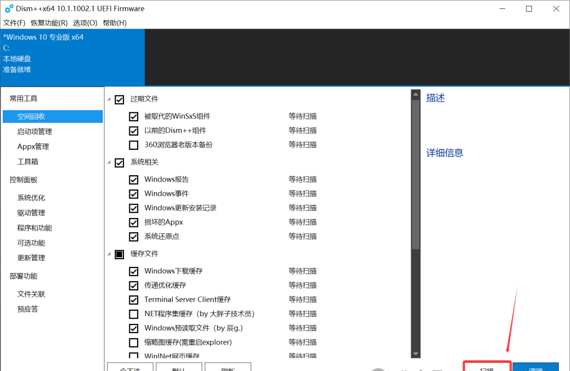Viewport: 570px width, 371px height.
Task: Click the 全不选 deselect-all button
Action: point(130,367)
